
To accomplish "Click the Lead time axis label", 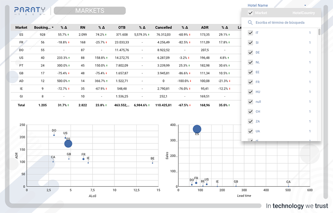I will pyautogui.click(x=244, y=196).
